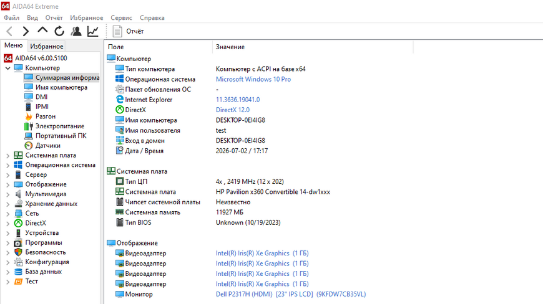Open the Сервис menu
Image resolution: width=543 pixels, height=304 pixels.
pos(121,17)
